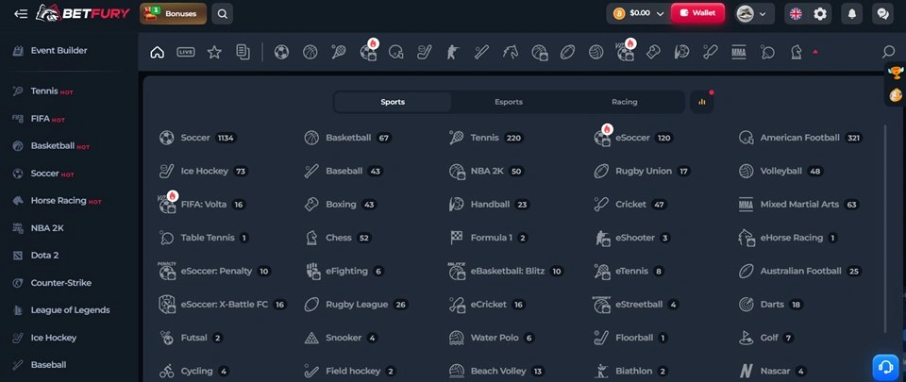Select MMA icon in sports bar

(738, 52)
